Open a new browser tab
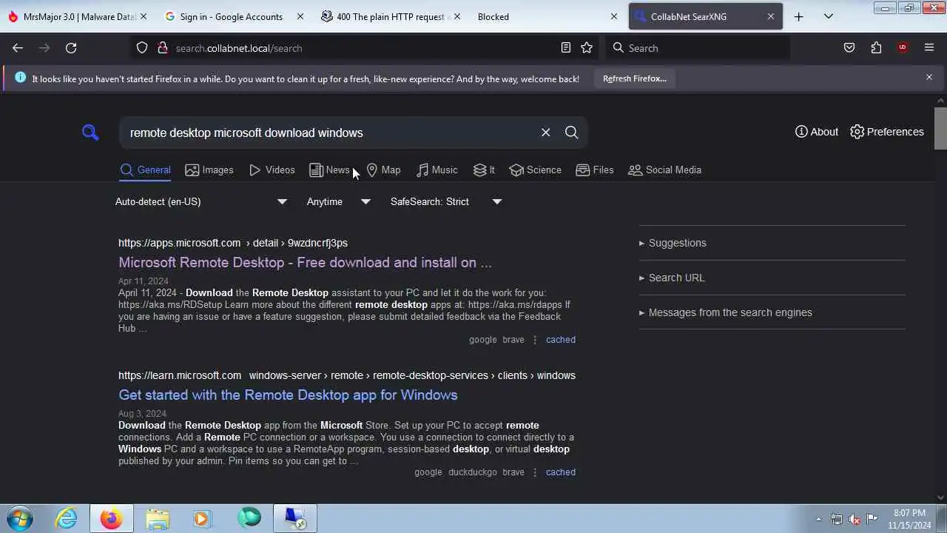Image resolution: width=947 pixels, height=533 pixels. pyautogui.click(x=799, y=16)
